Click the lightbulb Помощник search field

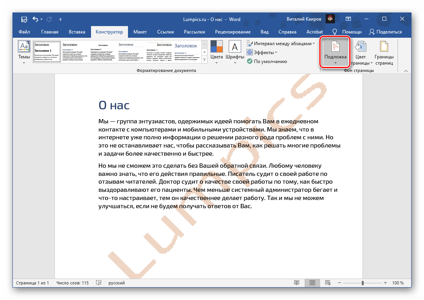click(347, 32)
